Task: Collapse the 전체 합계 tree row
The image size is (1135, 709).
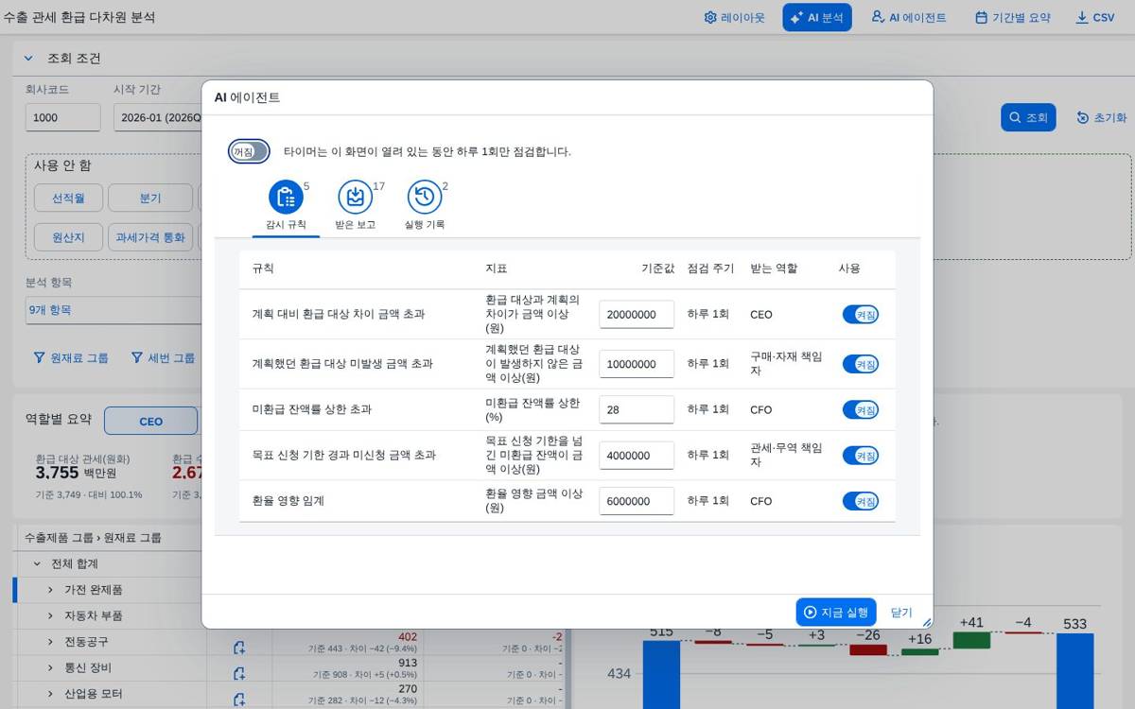Action: pyautogui.click(x=37, y=563)
